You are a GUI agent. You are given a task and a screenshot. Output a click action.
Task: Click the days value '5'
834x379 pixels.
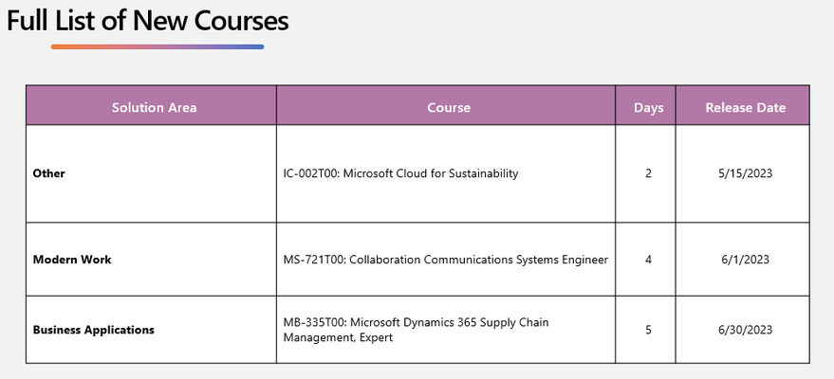click(x=648, y=330)
